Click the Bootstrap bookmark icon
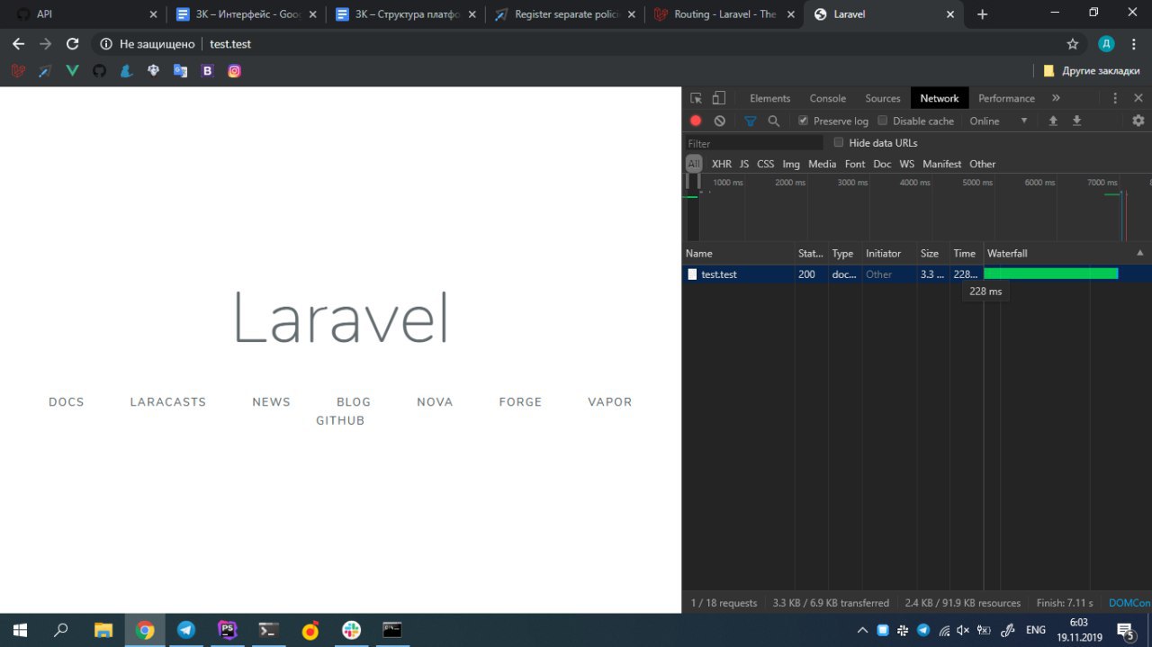This screenshot has height=647, width=1152. click(207, 70)
